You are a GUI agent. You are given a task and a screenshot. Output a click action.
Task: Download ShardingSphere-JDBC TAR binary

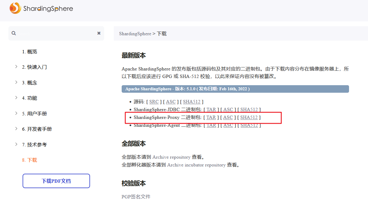211,110
